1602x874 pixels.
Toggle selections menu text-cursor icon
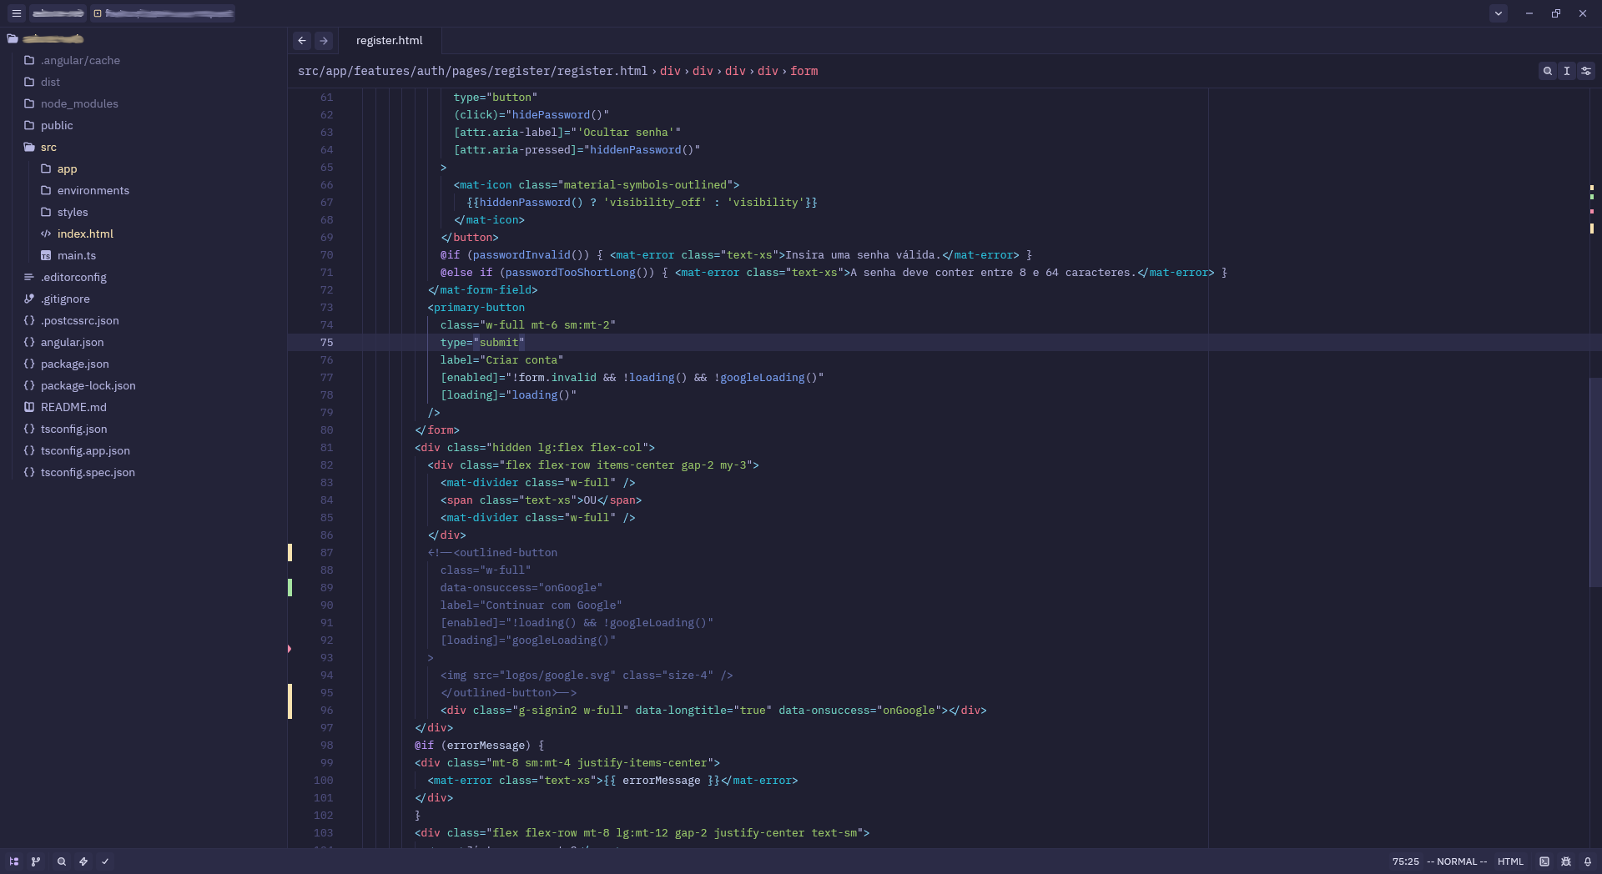click(1567, 71)
